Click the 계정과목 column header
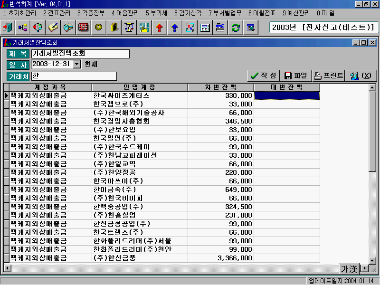The width and height of the screenshot is (380, 285). tap(51, 87)
